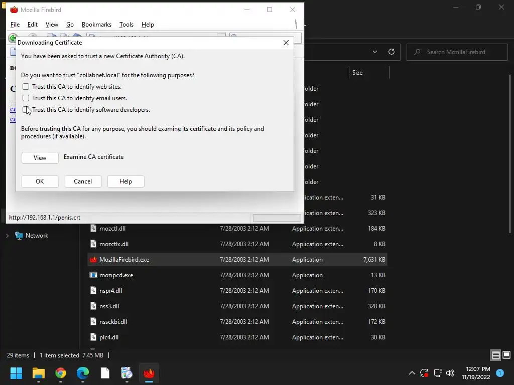Open File Explorer from the taskbar
514x385 pixels.
pyautogui.click(x=38, y=373)
